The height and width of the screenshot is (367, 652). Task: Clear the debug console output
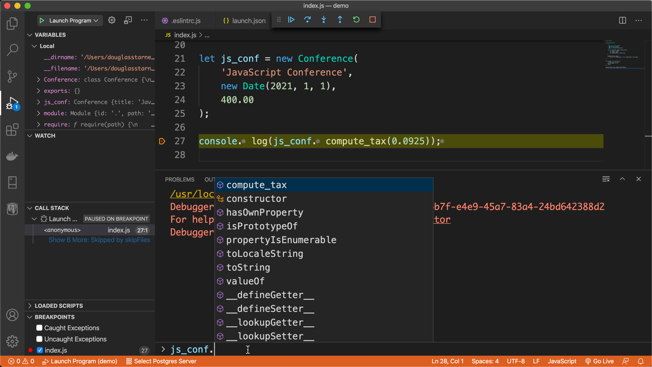[606, 179]
